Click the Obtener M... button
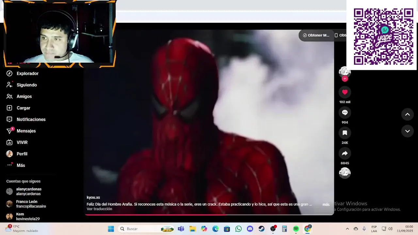 (316, 35)
